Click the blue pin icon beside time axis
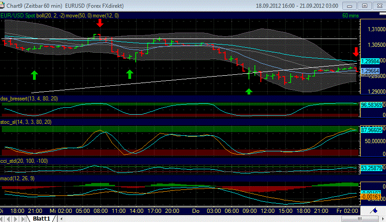This screenshot has height=222, width=386. [375, 211]
